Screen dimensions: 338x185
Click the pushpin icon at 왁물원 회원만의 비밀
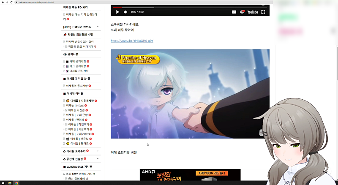(65, 35)
